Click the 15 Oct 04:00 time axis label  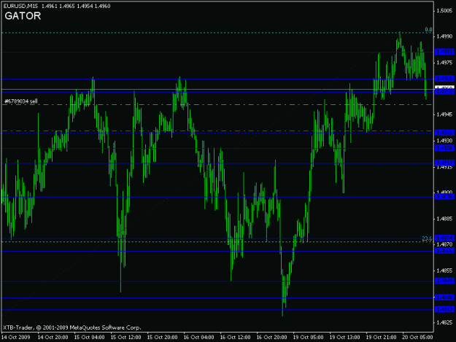click(89, 338)
